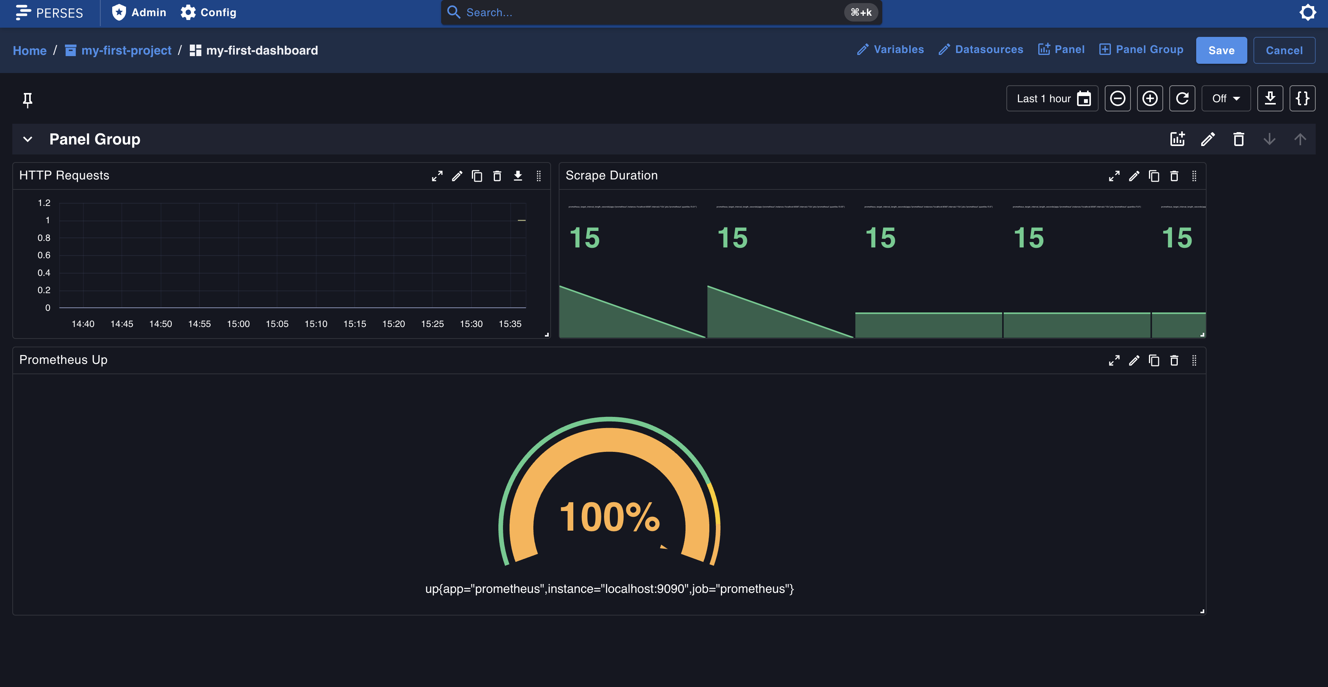Click the HTTP Requests panel title
Image resolution: width=1328 pixels, height=687 pixels.
coord(65,175)
